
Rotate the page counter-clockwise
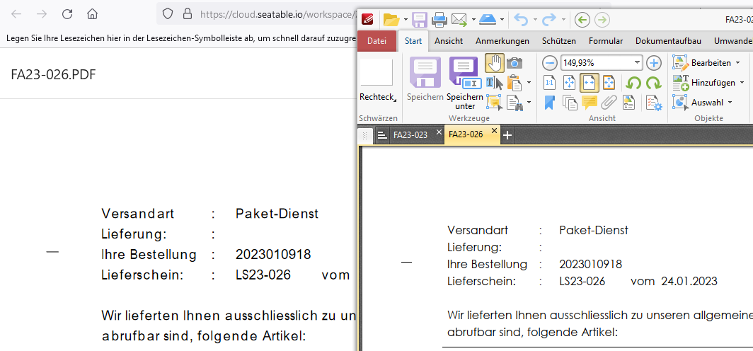click(634, 84)
